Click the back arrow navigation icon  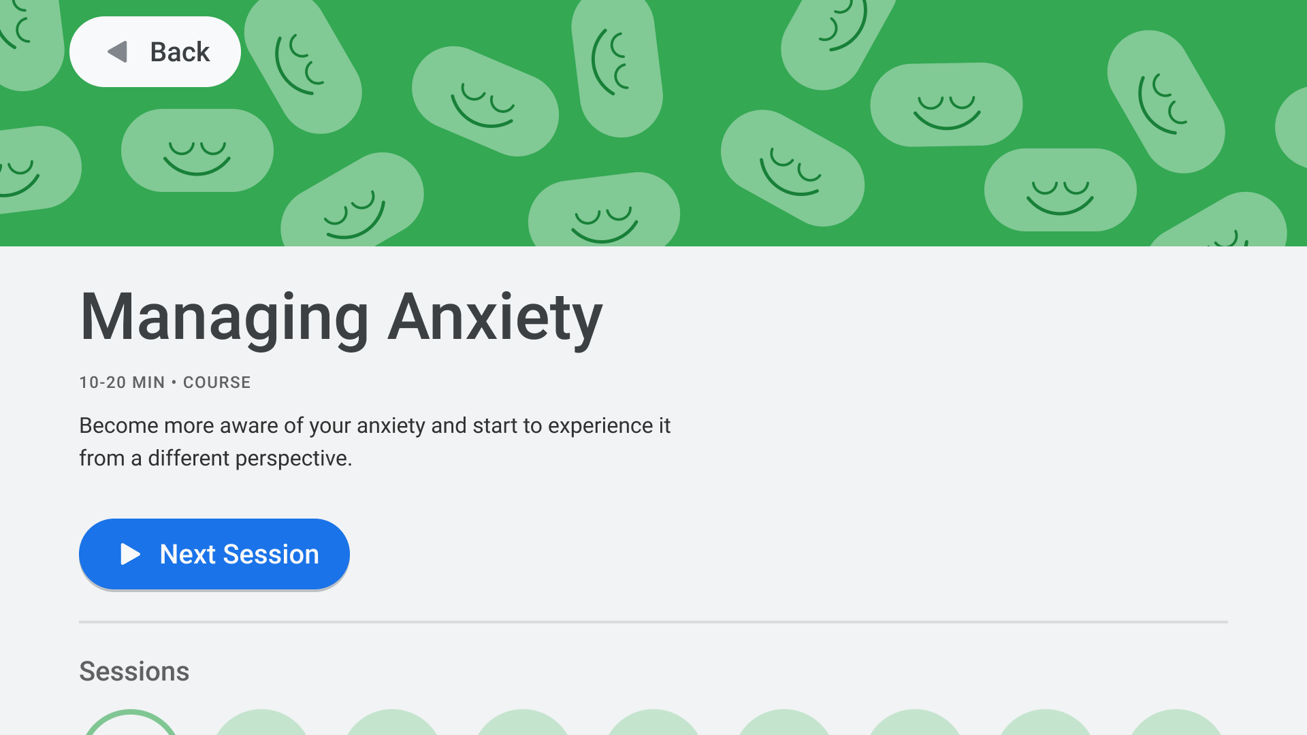click(118, 51)
